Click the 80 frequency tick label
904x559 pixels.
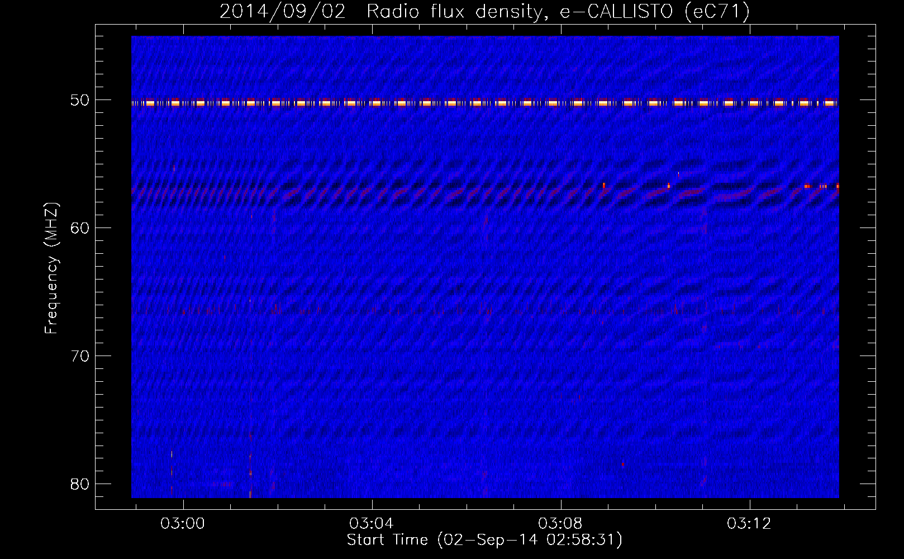coord(79,484)
